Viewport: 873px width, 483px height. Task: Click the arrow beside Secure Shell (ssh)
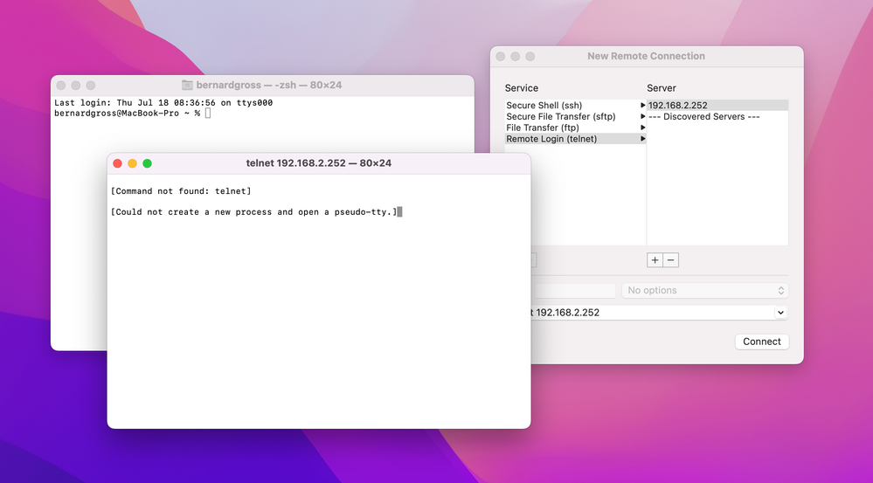click(x=643, y=106)
